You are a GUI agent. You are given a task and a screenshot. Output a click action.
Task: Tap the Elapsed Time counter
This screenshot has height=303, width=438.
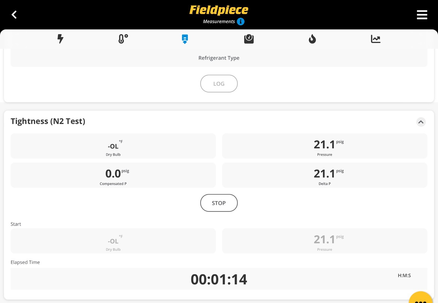click(x=219, y=279)
